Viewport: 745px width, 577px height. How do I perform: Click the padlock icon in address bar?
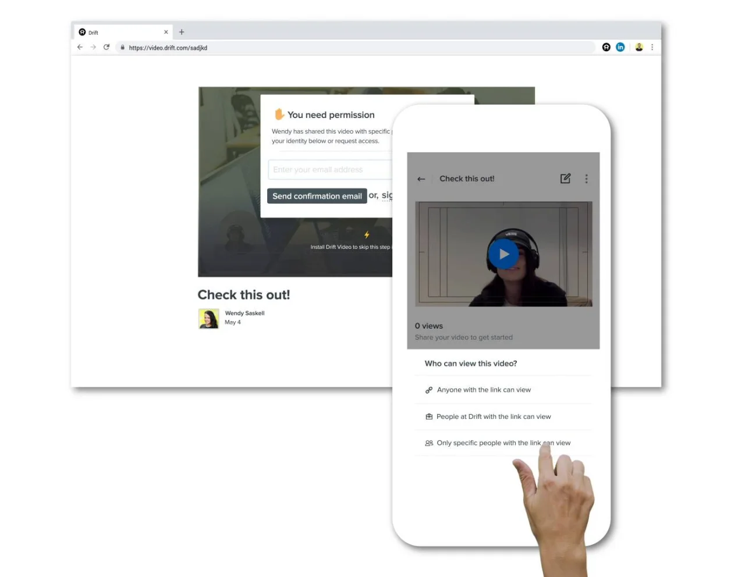[x=122, y=48]
